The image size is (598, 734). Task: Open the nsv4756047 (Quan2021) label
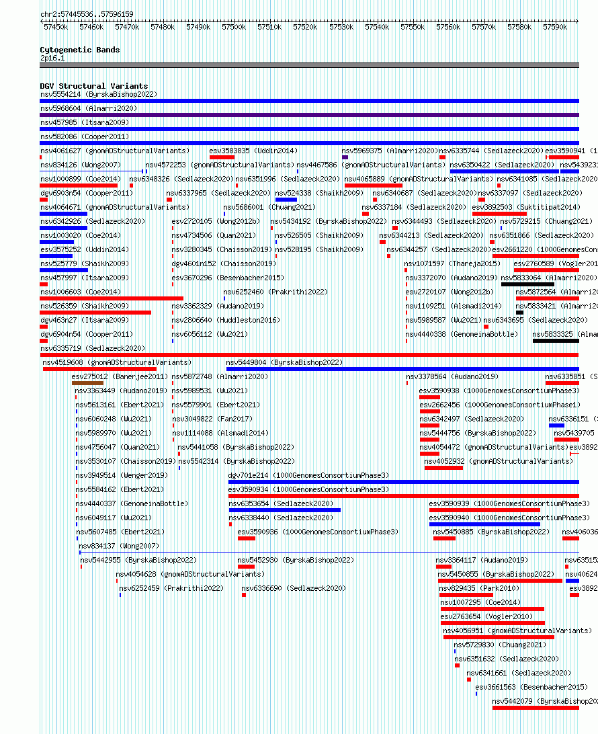[118, 447]
